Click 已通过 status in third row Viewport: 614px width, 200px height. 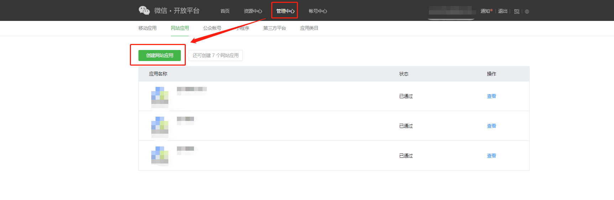pos(406,156)
